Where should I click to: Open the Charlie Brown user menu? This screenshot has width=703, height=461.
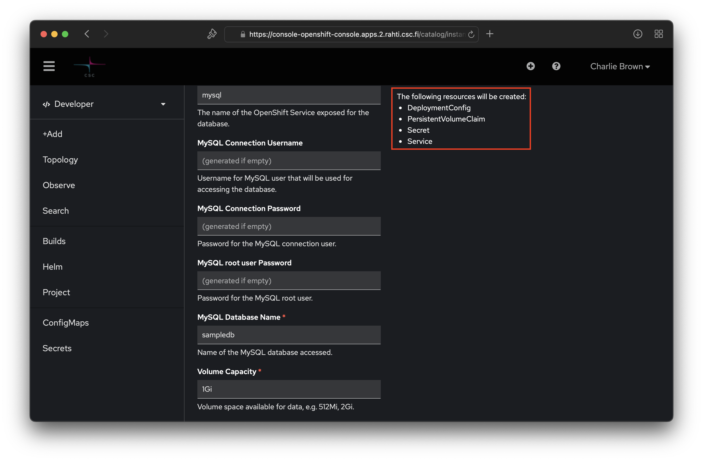620,66
